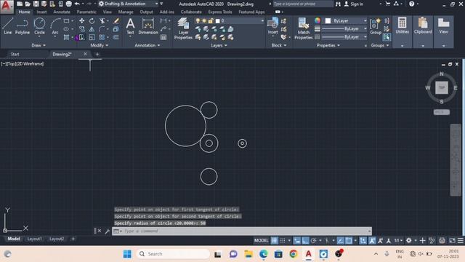Click the add layout plus button

click(x=73, y=239)
